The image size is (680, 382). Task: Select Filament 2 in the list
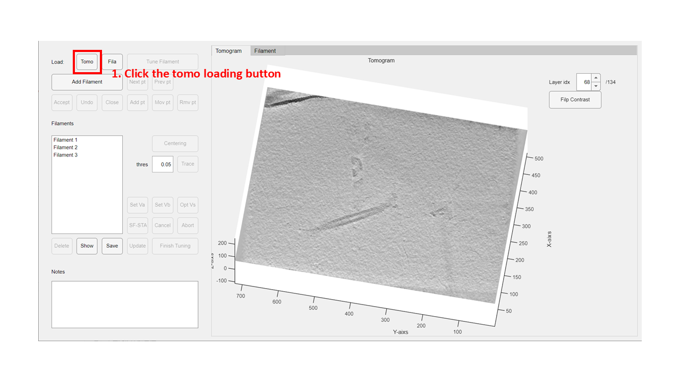click(87, 147)
